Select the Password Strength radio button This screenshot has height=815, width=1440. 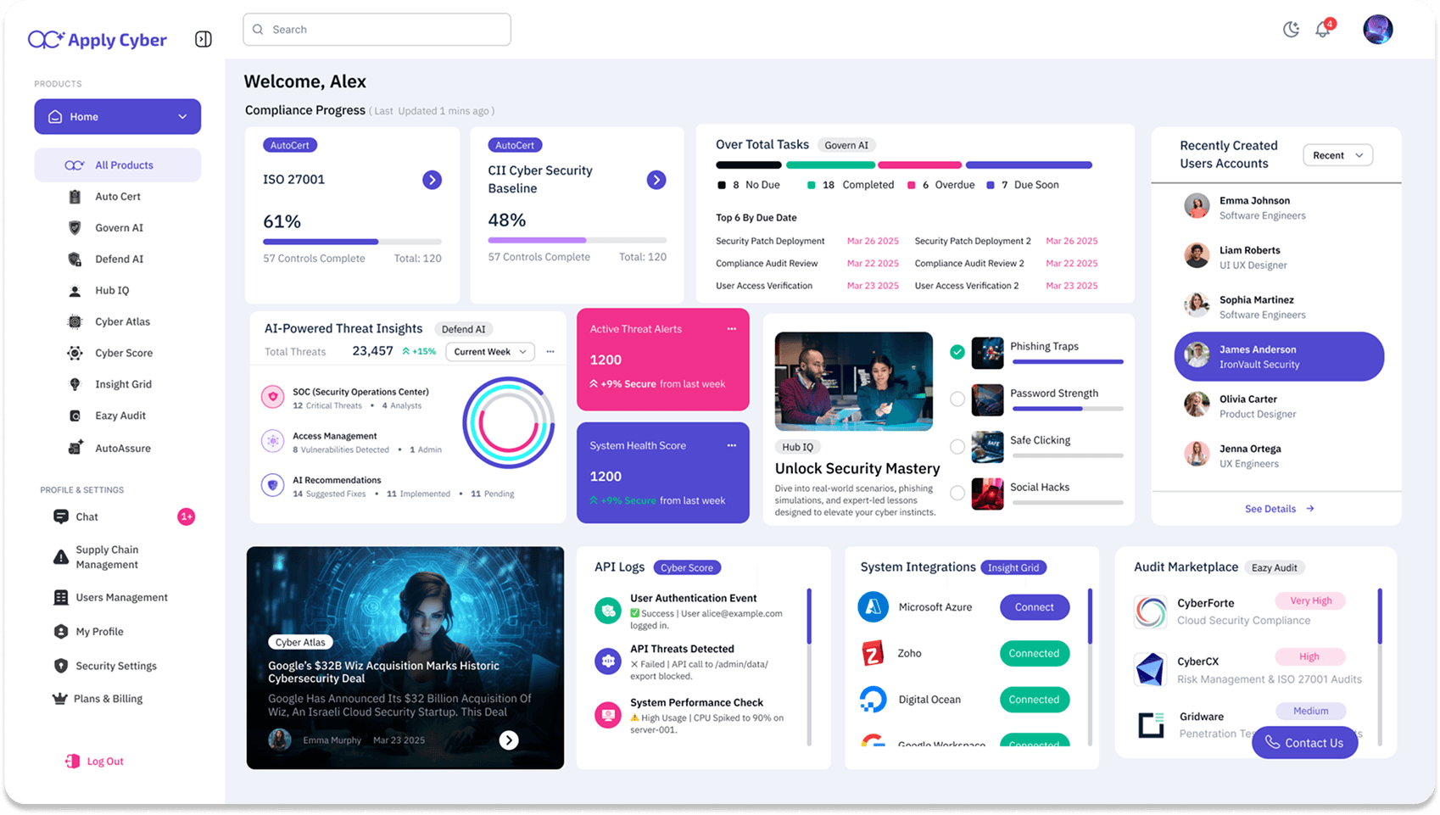coord(957,399)
